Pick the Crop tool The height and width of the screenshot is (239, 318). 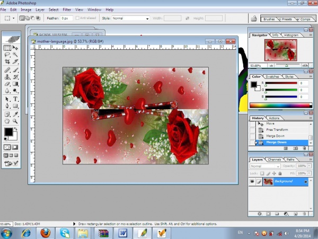click(x=7, y=63)
